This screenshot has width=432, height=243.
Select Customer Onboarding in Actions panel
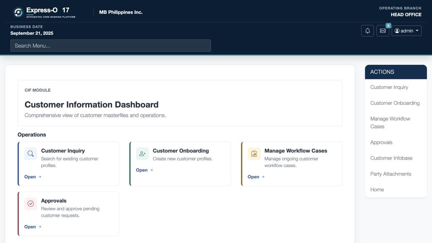(x=395, y=103)
